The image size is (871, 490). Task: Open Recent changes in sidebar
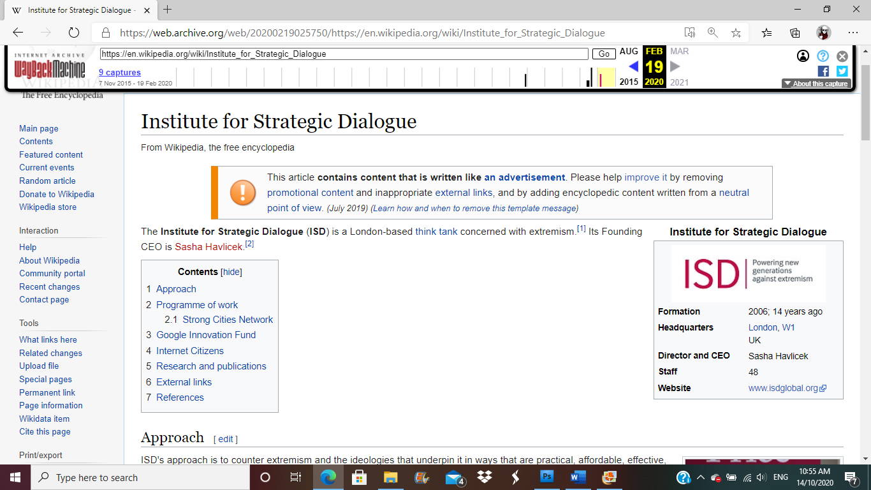coord(49,286)
